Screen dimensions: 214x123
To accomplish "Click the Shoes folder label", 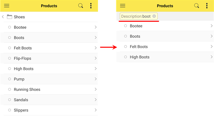I will (19, 17).
